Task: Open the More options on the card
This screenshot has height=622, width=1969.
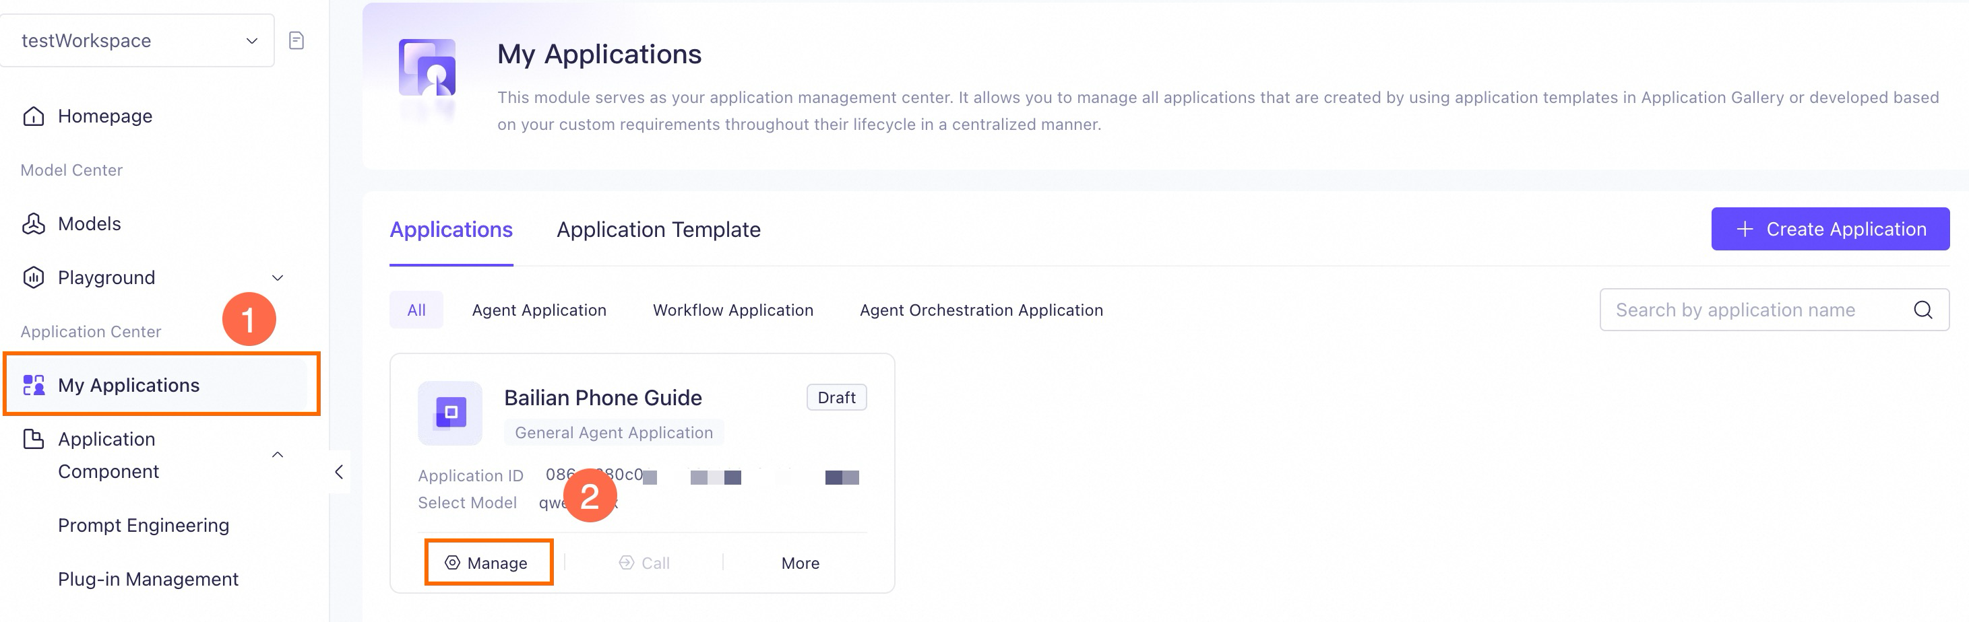Action: 799,563
